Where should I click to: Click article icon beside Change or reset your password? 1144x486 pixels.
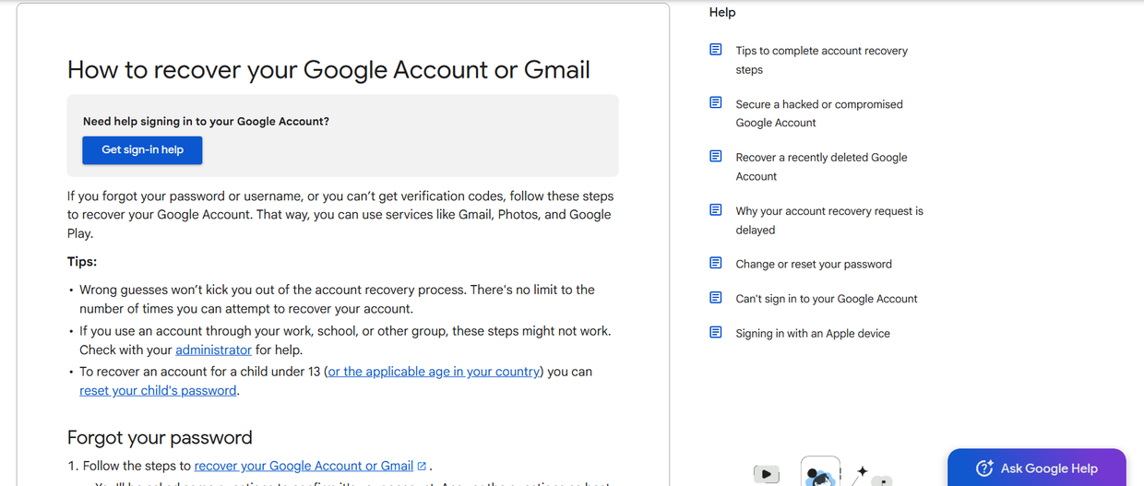pos(716,263)
